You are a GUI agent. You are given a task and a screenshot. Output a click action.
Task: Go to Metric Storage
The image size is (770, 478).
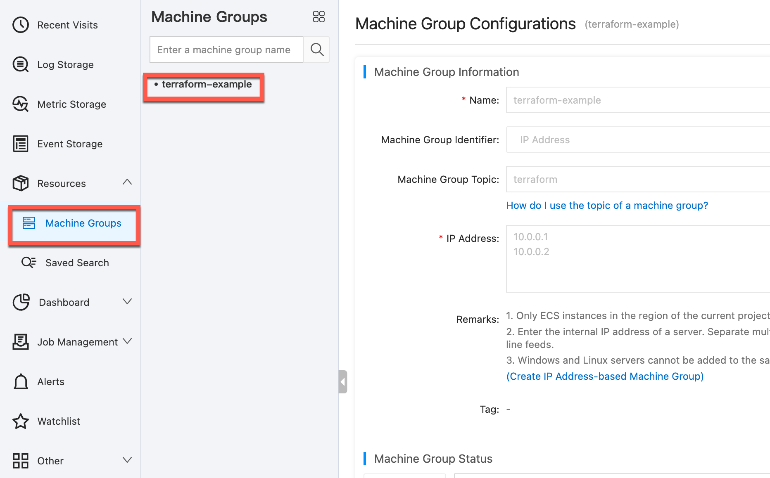(71, 104)
